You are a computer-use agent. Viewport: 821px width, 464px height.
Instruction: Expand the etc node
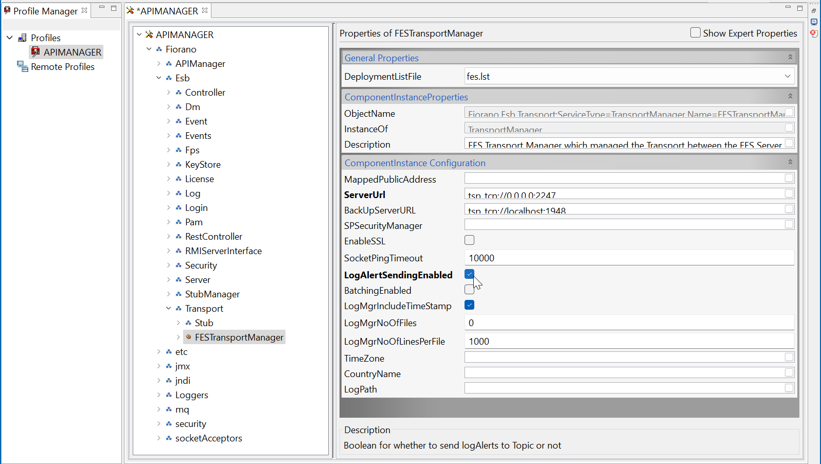coord(158,352)
